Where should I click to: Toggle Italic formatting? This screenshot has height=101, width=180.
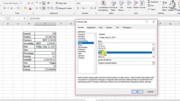pos(8,8)
